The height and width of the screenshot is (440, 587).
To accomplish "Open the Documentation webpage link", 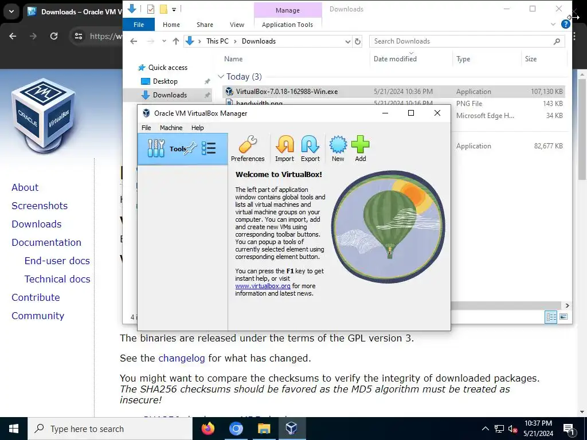I will 46,242.
